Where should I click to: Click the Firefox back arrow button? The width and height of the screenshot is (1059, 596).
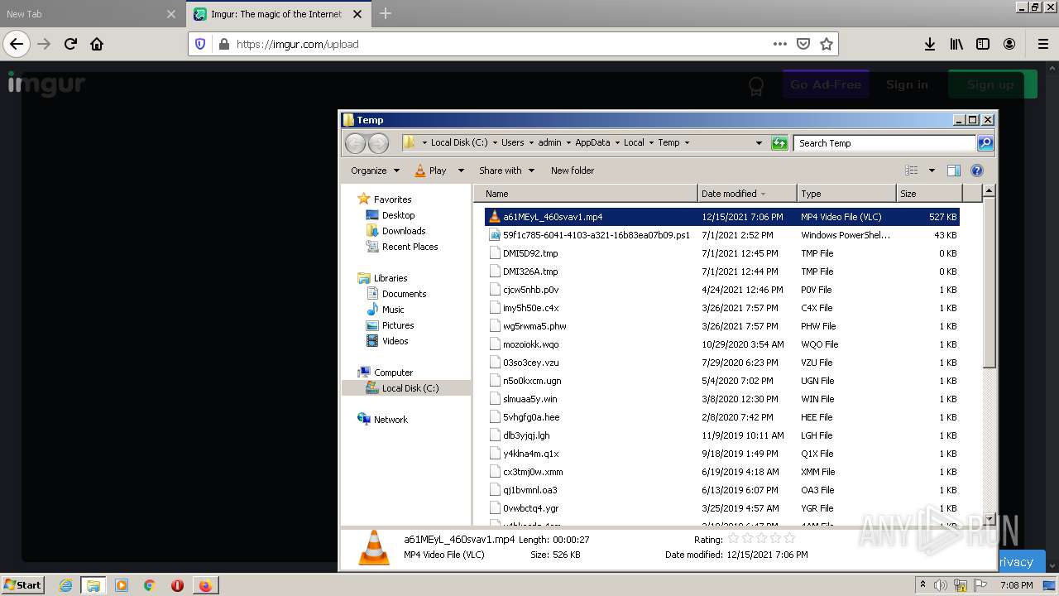coord(17,44)
